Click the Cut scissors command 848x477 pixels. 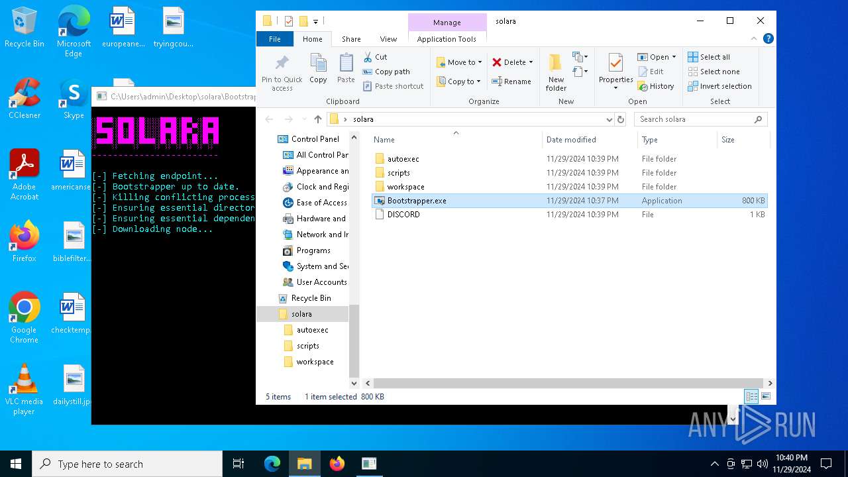click(x=375, y=57)
